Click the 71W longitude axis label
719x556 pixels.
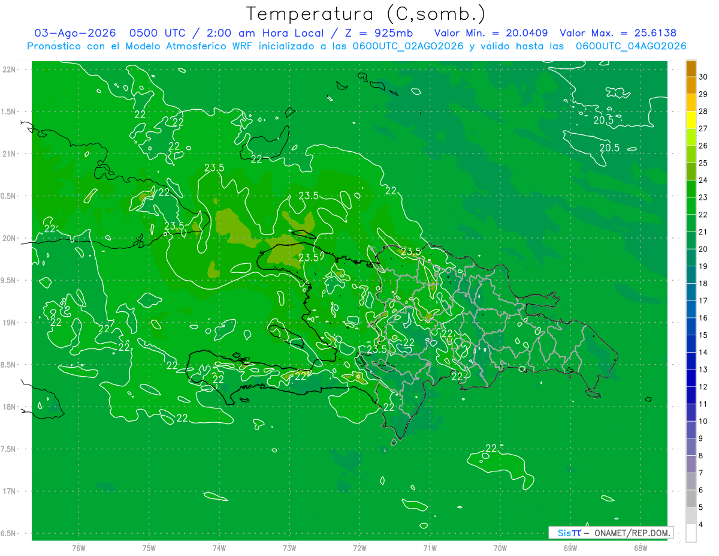pos(430,548)
